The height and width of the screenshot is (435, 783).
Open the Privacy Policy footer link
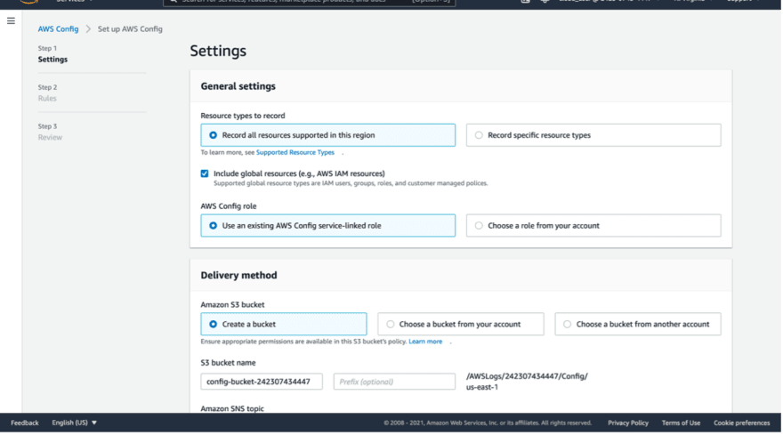[627, 423]
